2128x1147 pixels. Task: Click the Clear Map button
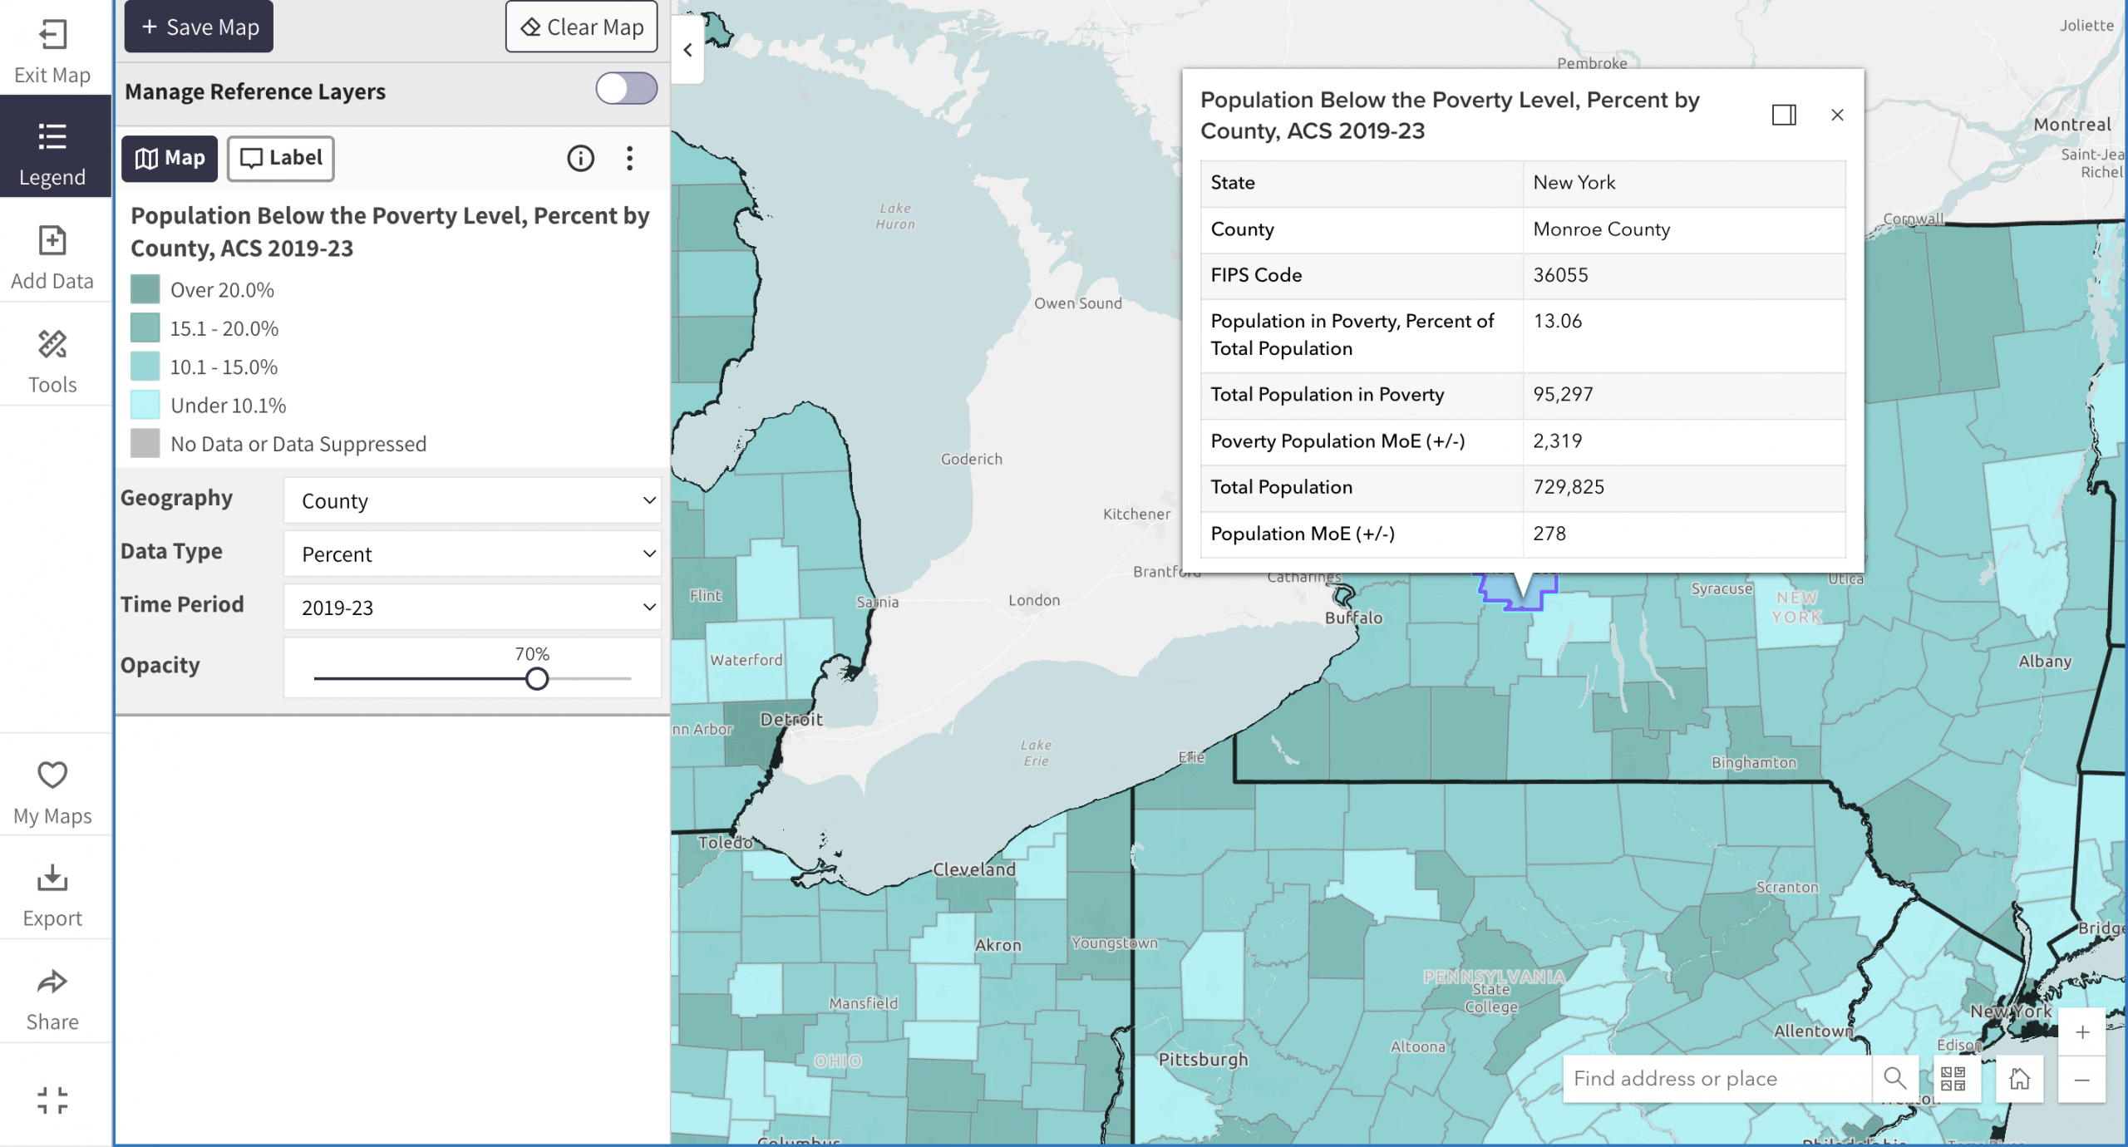pos(581,27)
